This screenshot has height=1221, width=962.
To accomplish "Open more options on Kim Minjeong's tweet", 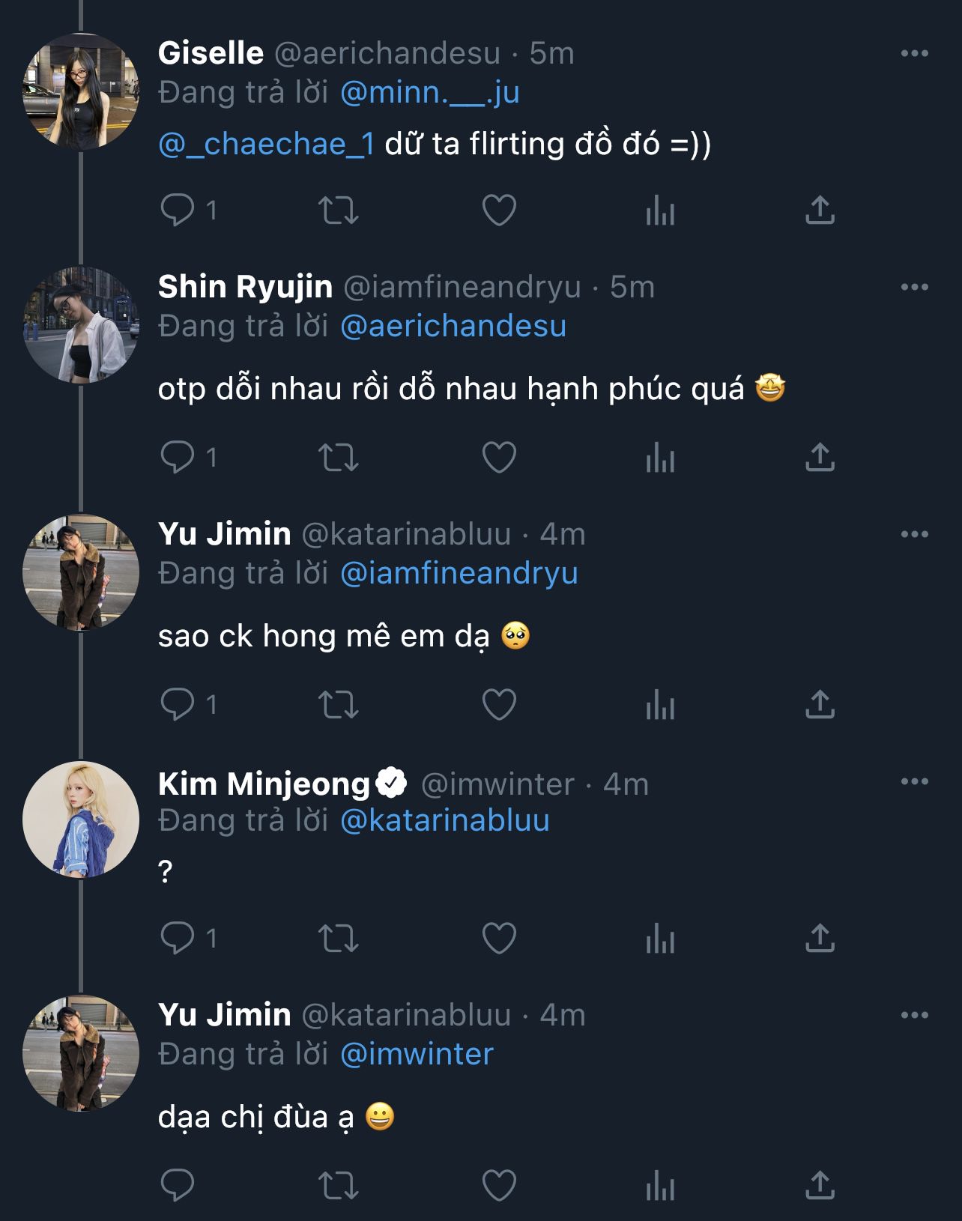I will (914, 781).
